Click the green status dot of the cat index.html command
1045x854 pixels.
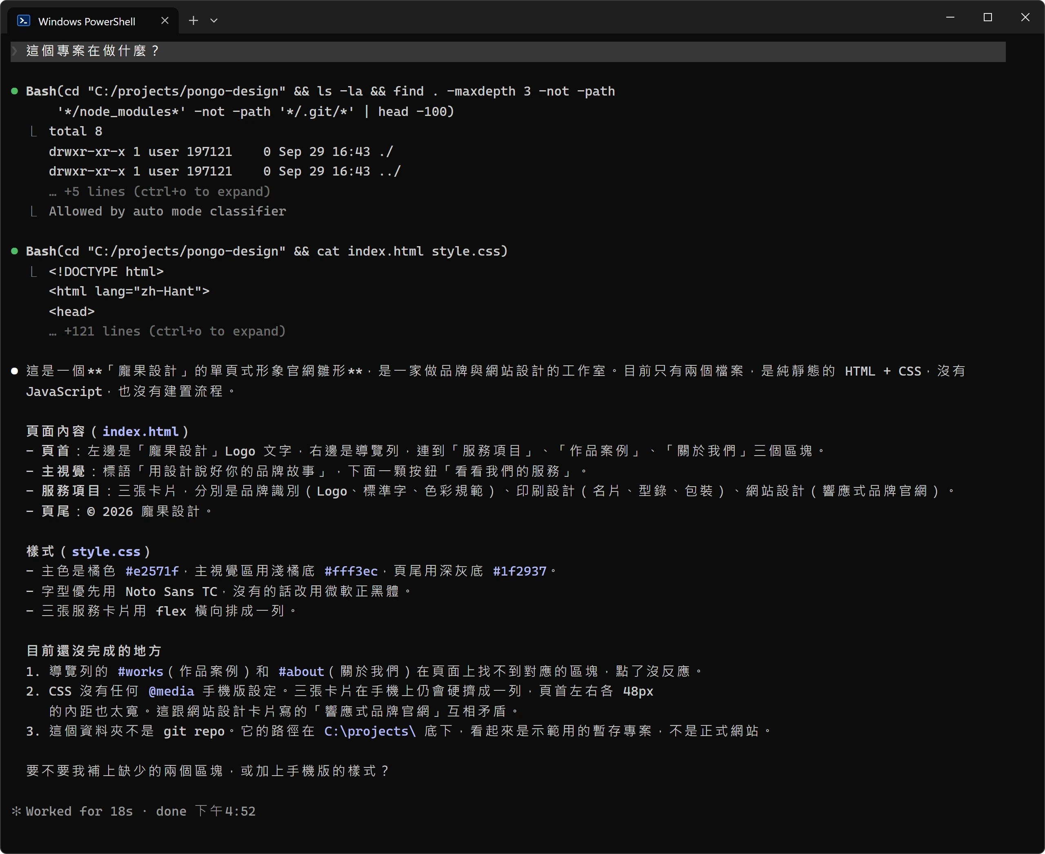pyautogui.click(x=15, y=251)
